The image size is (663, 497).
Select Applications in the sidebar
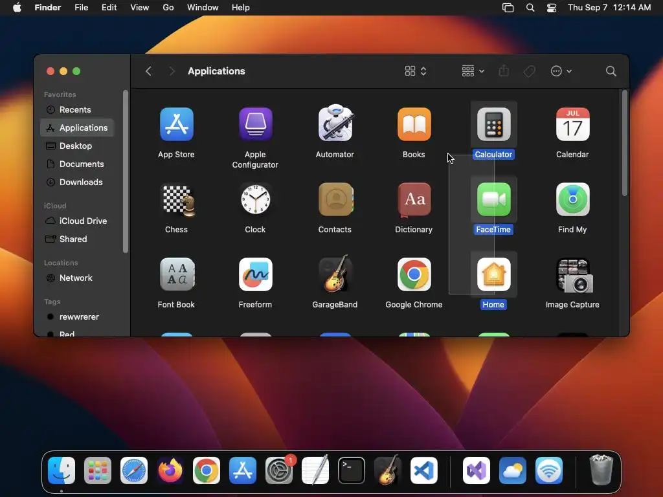click(77, 127)
